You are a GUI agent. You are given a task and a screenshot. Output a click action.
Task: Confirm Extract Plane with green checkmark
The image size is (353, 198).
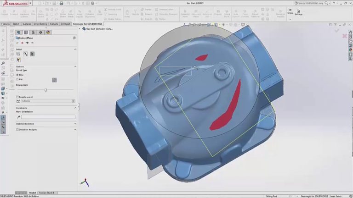(x=17, y=43)
